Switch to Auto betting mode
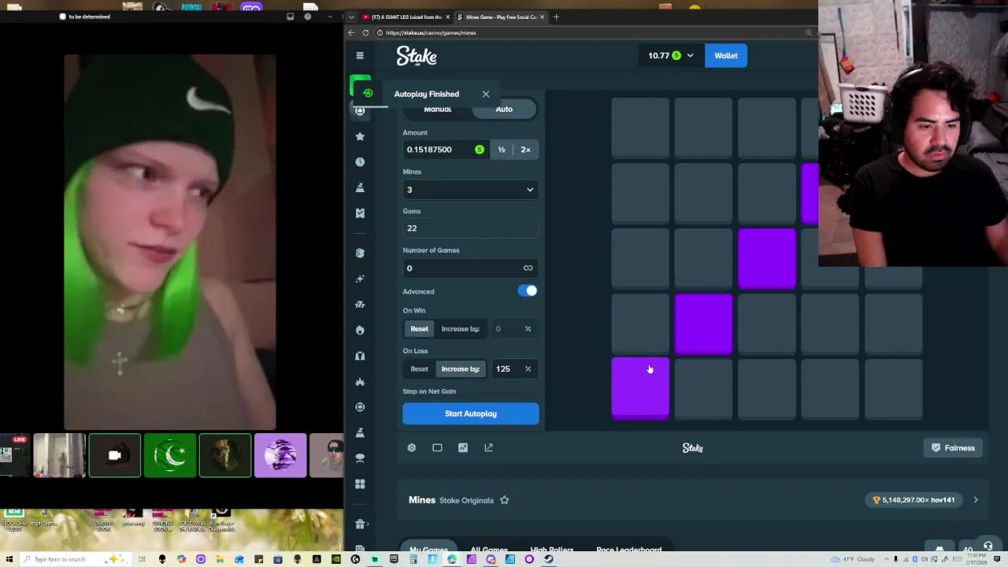1008x567 pixels. [x=504, y=109]
